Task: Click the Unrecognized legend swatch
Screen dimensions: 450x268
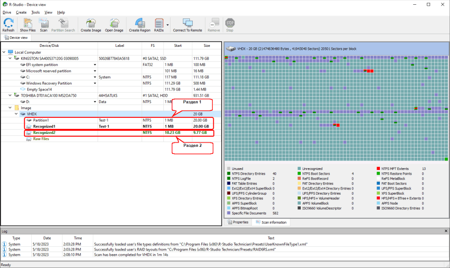Action: pyautogui.click(x=299, y=169)
